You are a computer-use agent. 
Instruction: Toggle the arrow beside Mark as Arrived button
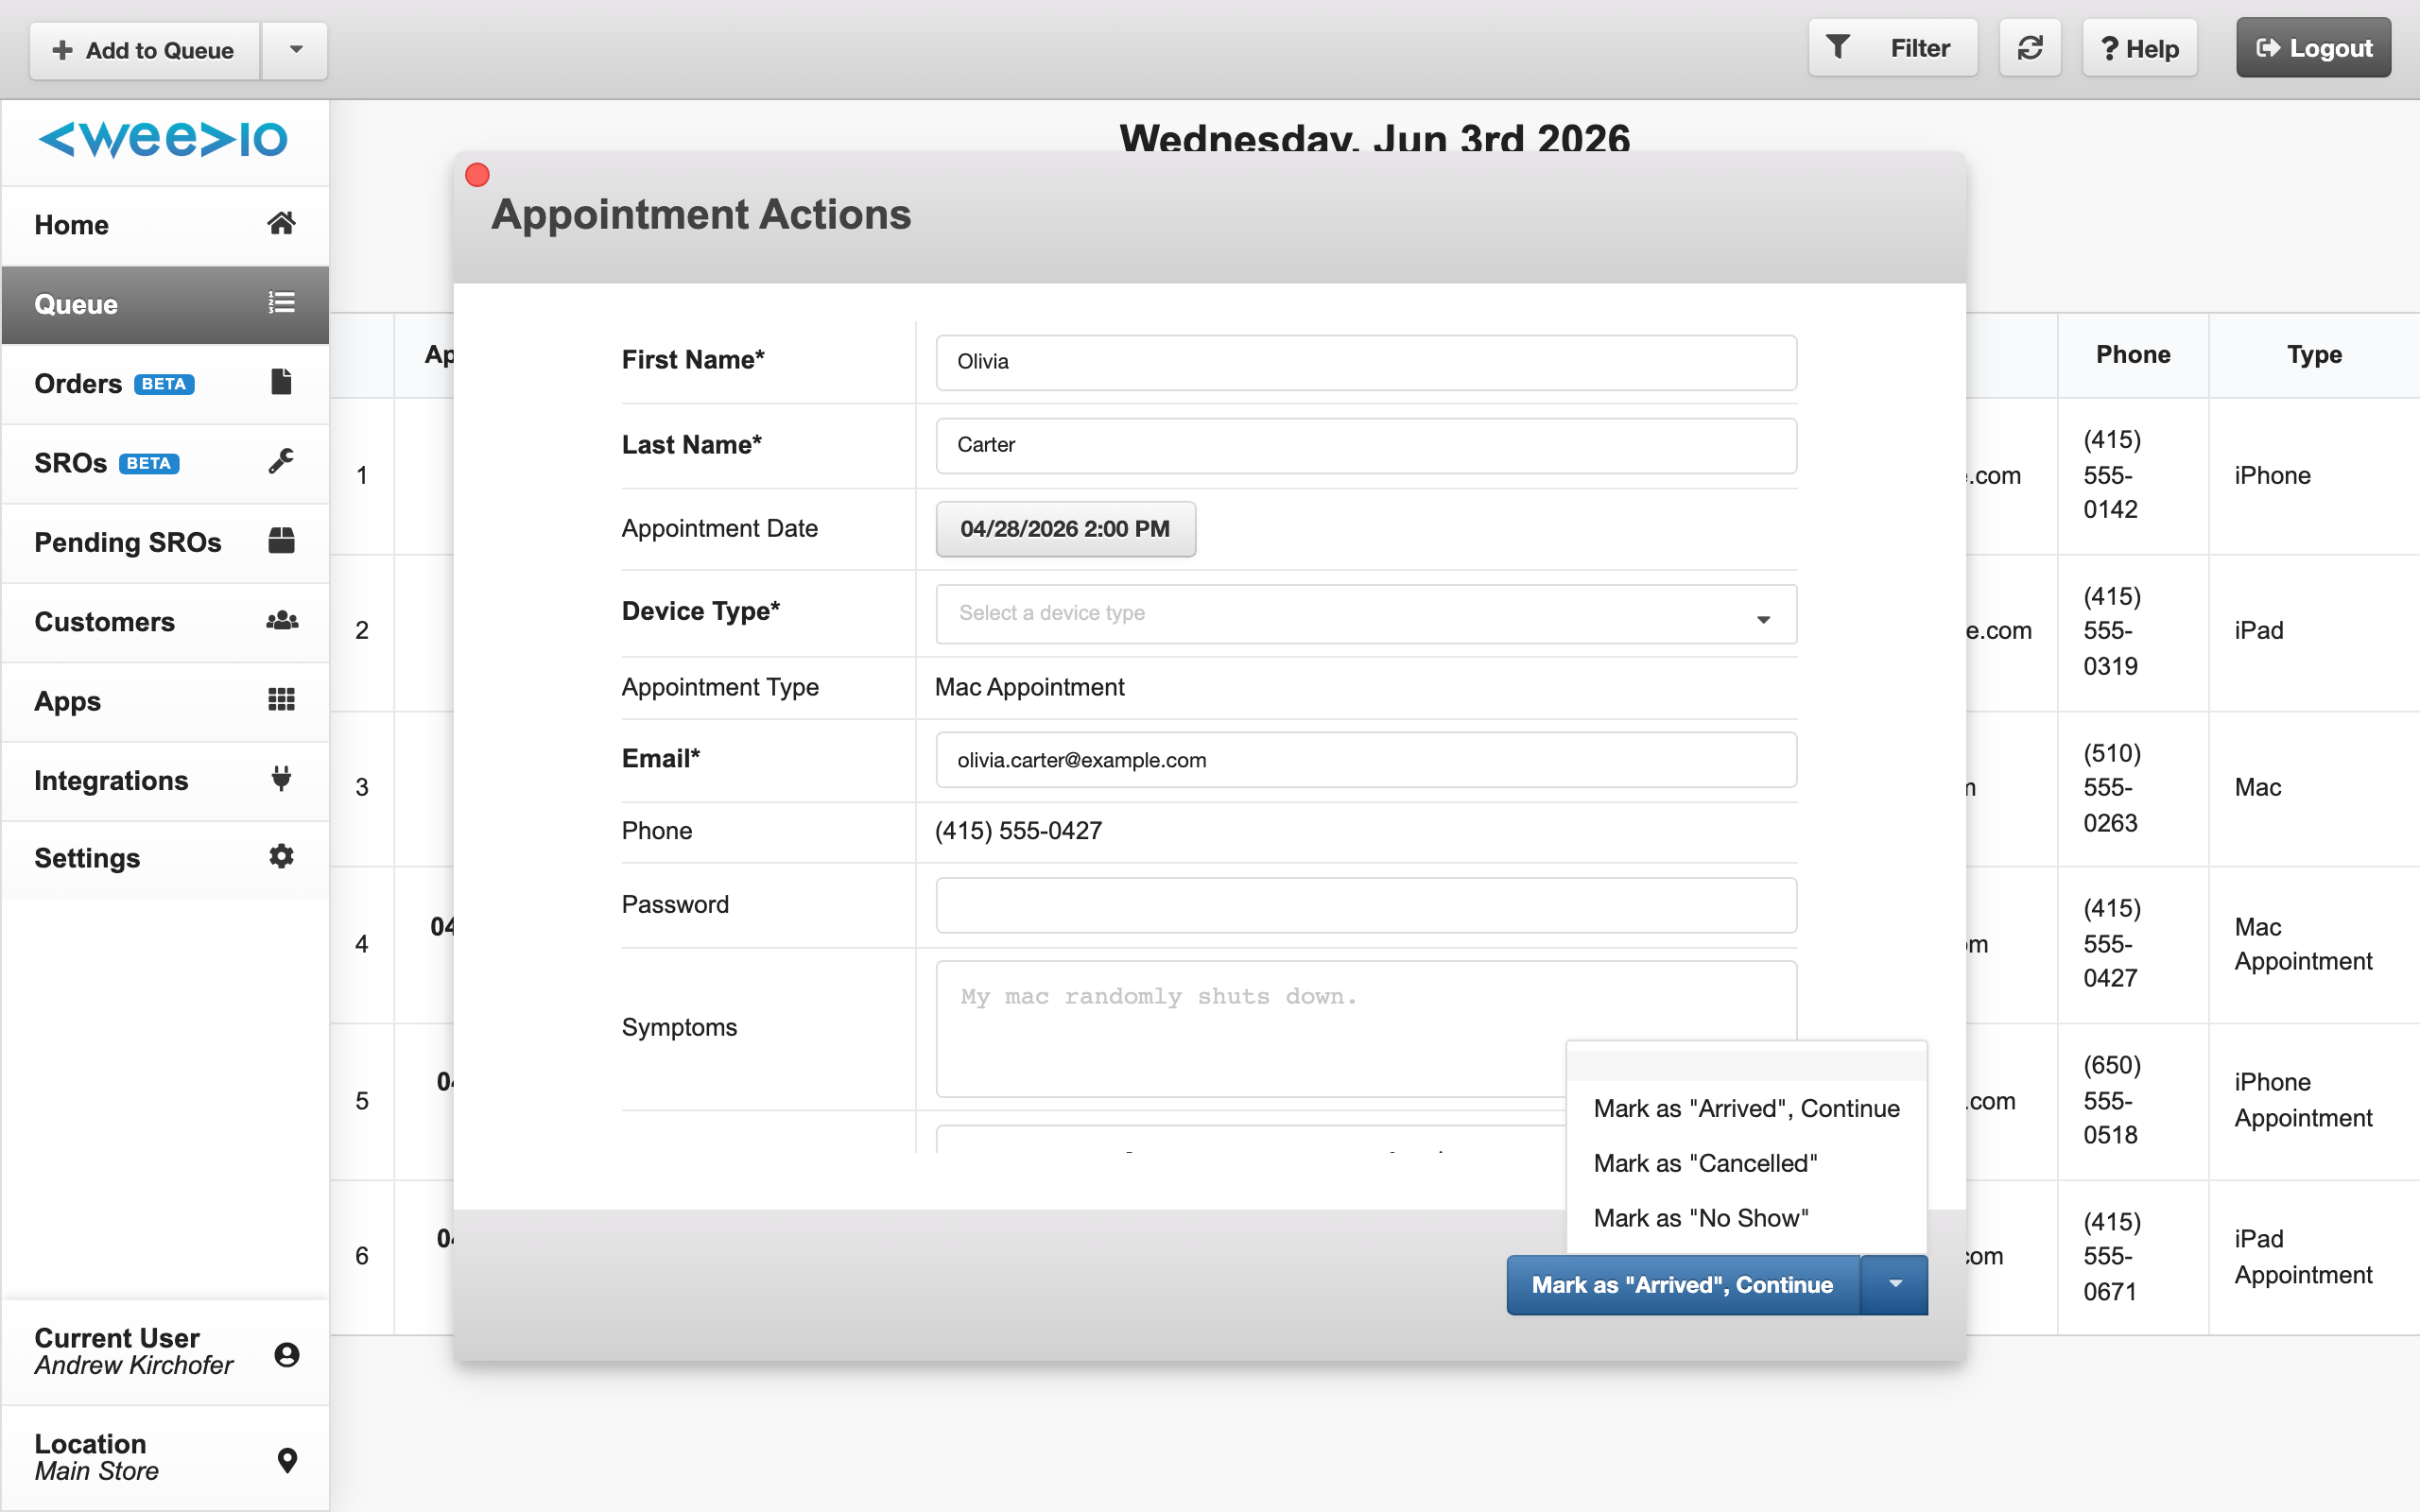click(1894, 1284)
